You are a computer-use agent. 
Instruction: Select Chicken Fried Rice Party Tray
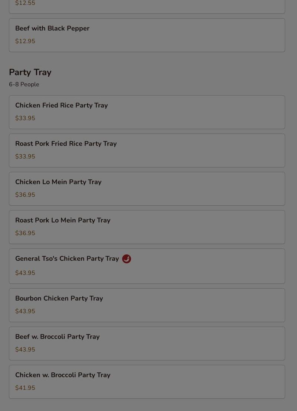pos(61,106)
